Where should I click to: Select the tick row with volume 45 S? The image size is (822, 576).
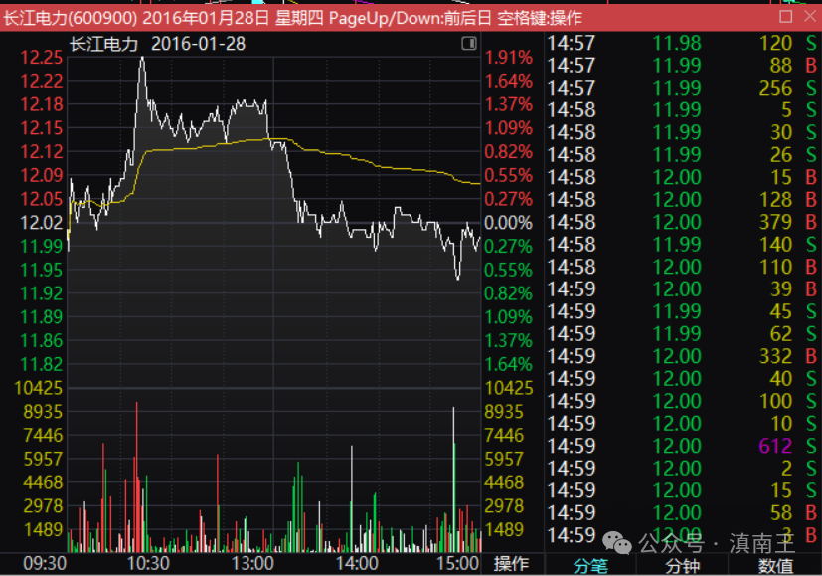682,311
